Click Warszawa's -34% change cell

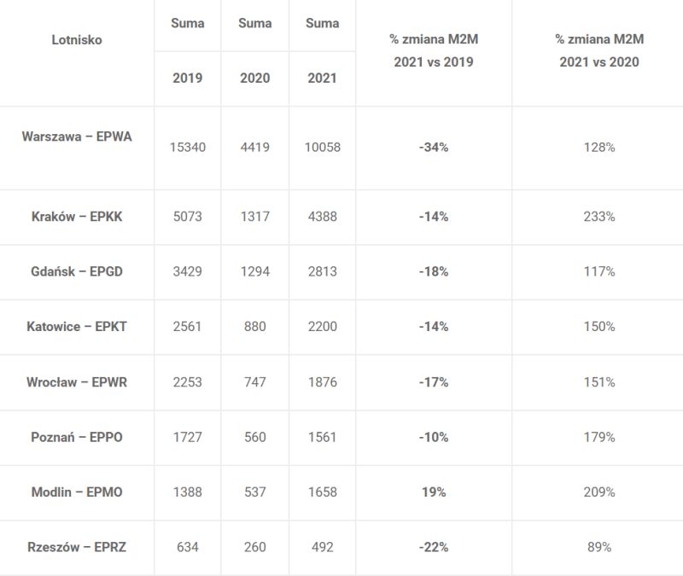tap(434, 147)
